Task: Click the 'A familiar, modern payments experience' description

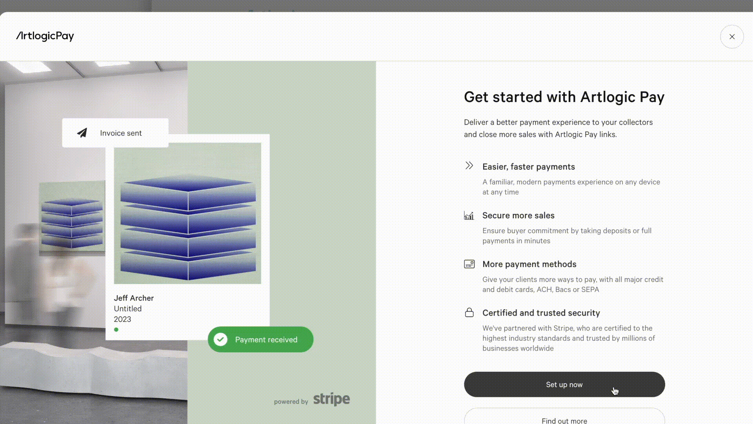Action: 571,187
